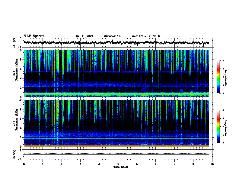The height and width of the screenshot is (184, 239).
Task: Click the -3 label atop ch.1 color bar
Action: pos(222,60)
